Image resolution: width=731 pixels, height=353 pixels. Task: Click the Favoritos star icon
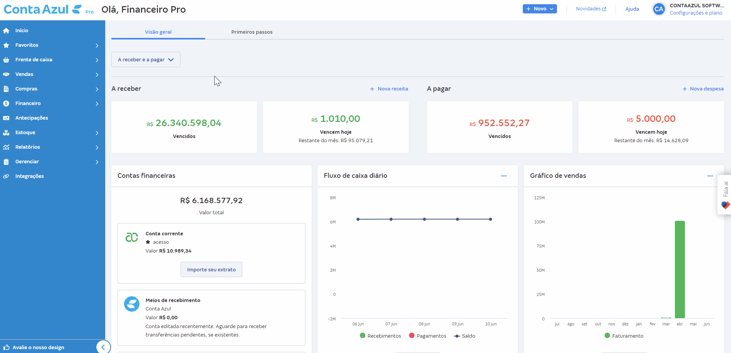tap(6, 45)
